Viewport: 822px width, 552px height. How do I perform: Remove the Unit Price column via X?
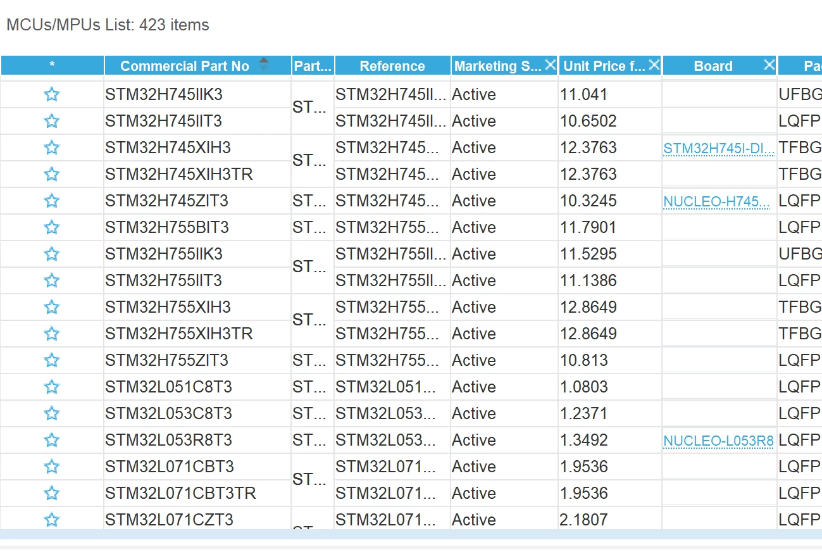pyautogui.click(x=654, y=65)
